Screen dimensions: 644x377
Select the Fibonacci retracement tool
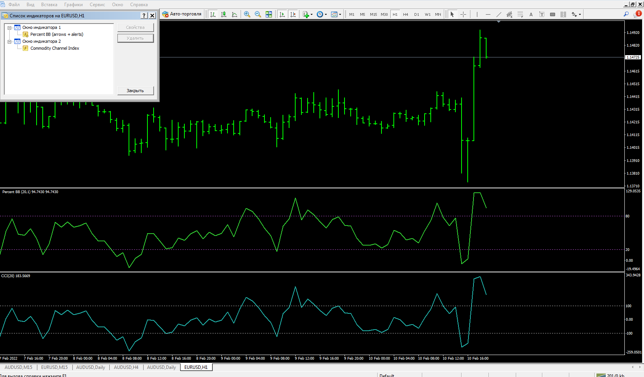(x=520, y=14)
